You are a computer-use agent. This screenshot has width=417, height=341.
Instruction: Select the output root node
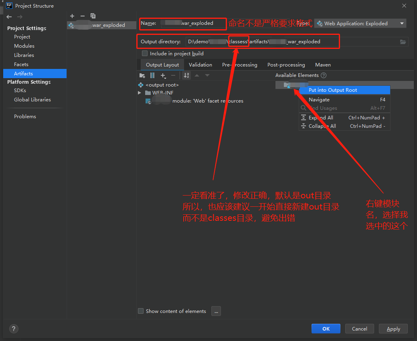point(162,85)
